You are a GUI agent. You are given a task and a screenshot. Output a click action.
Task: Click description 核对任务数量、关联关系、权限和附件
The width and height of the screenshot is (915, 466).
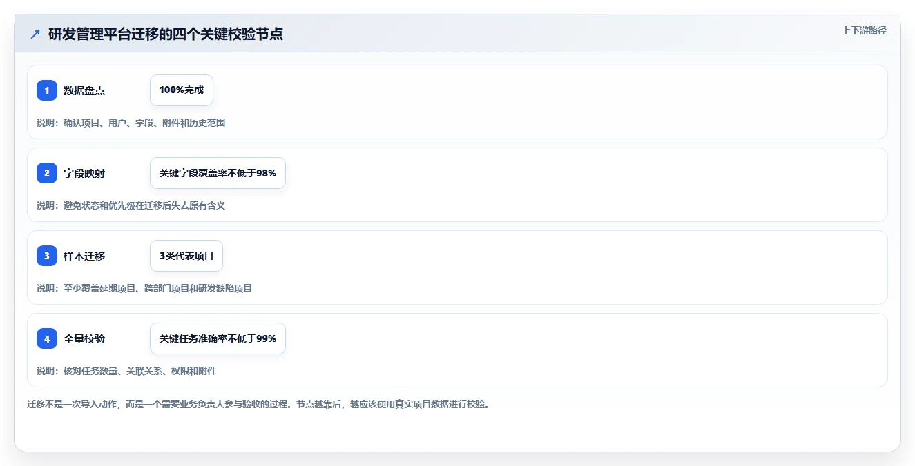tap(139, 371)
